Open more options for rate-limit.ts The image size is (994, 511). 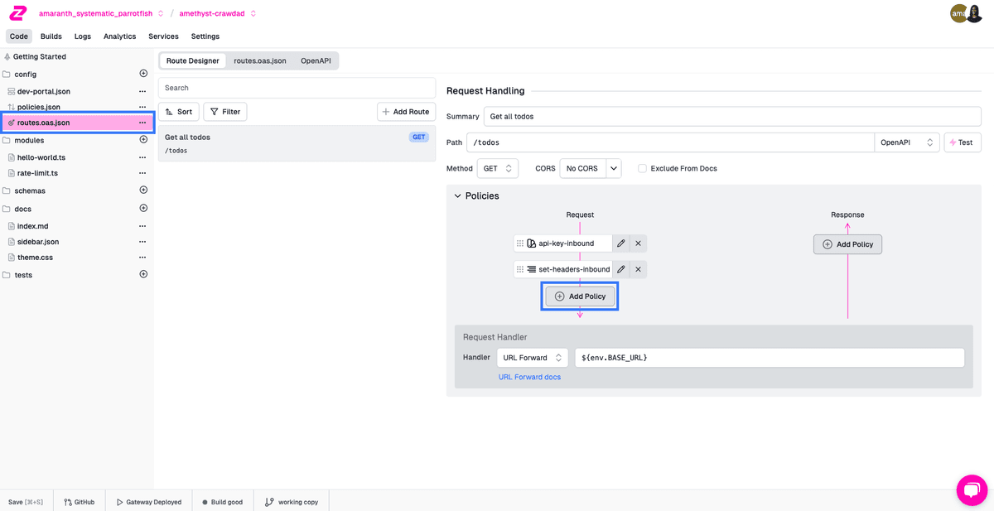[x=142, y=173]
